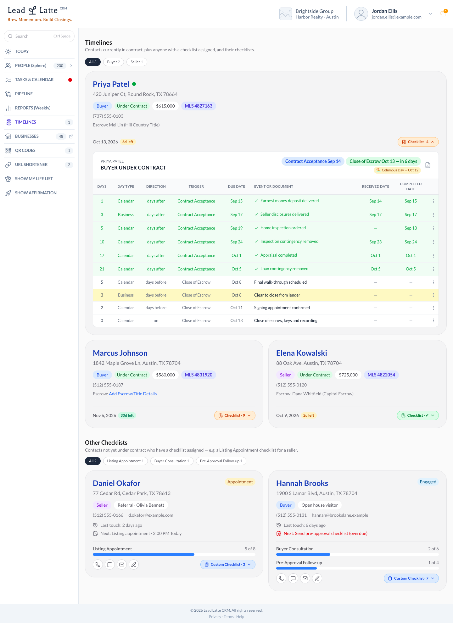Click Add Escrow/Title Details link

(133, 394)
